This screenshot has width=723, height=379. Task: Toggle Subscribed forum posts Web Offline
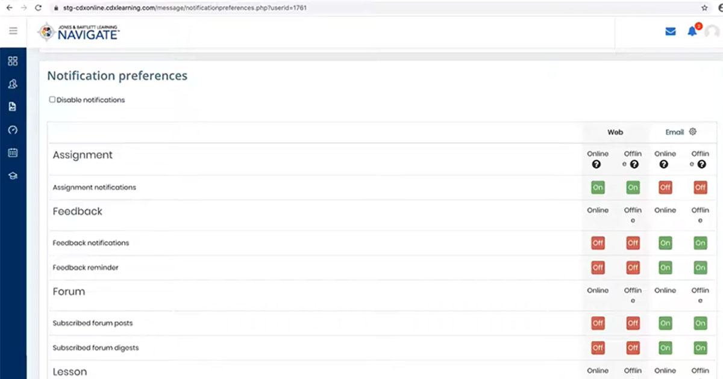(x=633, y=323)
